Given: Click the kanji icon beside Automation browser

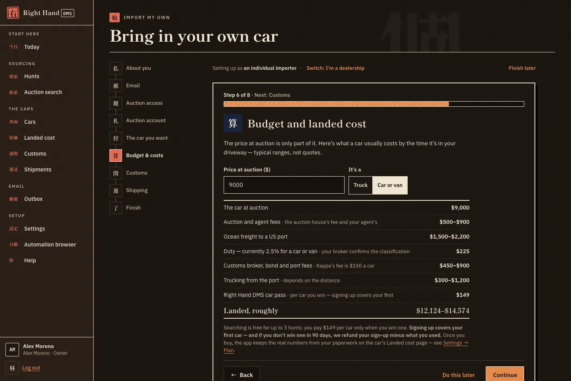Looking at the screenshot, I should (x=13, y=245).
